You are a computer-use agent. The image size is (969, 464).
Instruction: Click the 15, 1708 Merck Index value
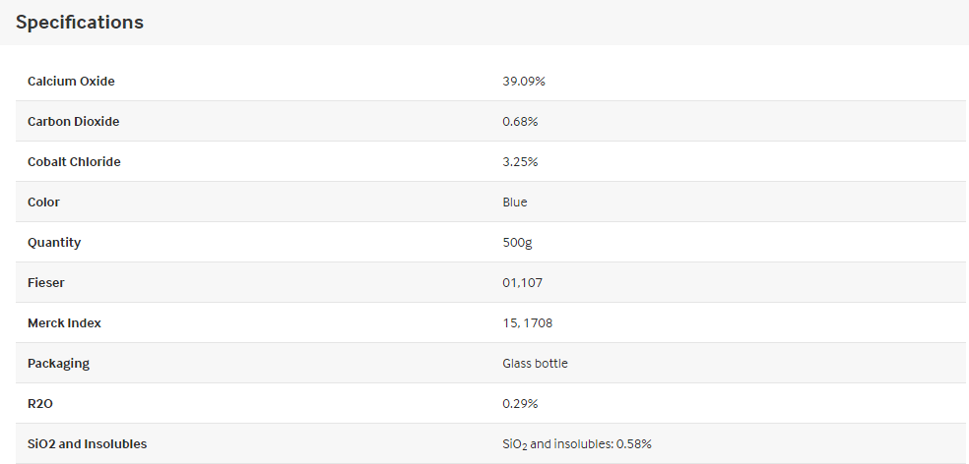(x=528, y=322)
